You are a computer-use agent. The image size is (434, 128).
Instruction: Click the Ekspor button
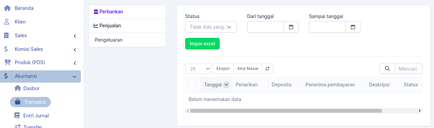click(223, 69)
